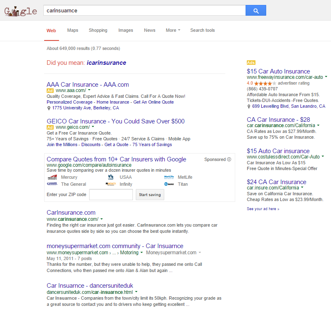Click The General insurer logo
The height and width of the screenshot is (310, 331).
point(52,184)
